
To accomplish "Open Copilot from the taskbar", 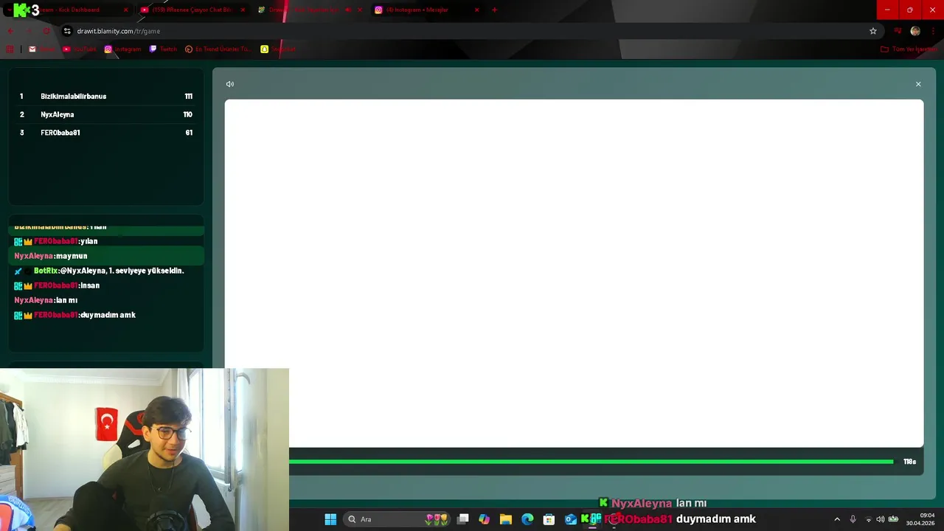I will (484, 519).
